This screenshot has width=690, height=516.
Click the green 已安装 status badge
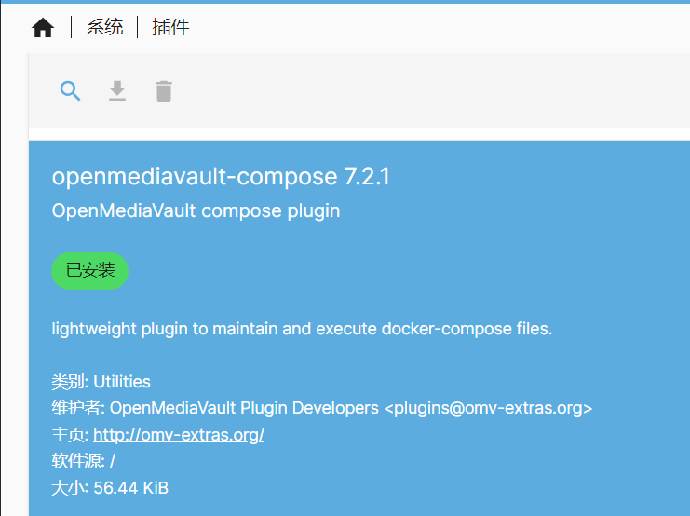(89, 271)
